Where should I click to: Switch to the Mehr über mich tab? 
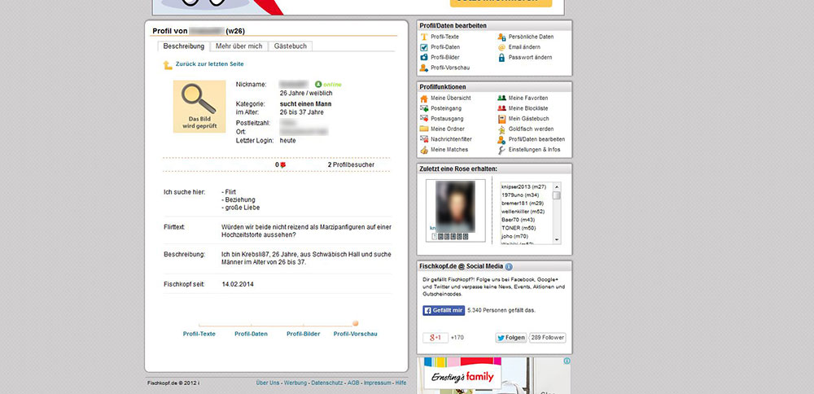click(239, 46)
